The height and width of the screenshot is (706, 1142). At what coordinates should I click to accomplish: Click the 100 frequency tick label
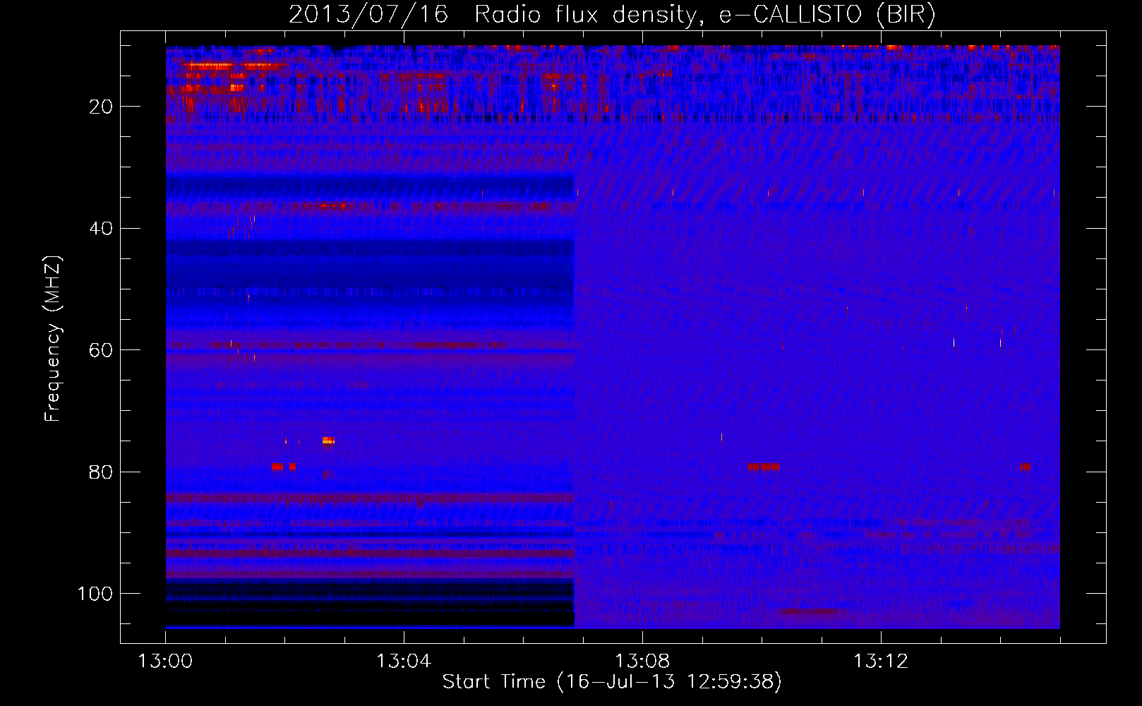(x=95, y=594)
